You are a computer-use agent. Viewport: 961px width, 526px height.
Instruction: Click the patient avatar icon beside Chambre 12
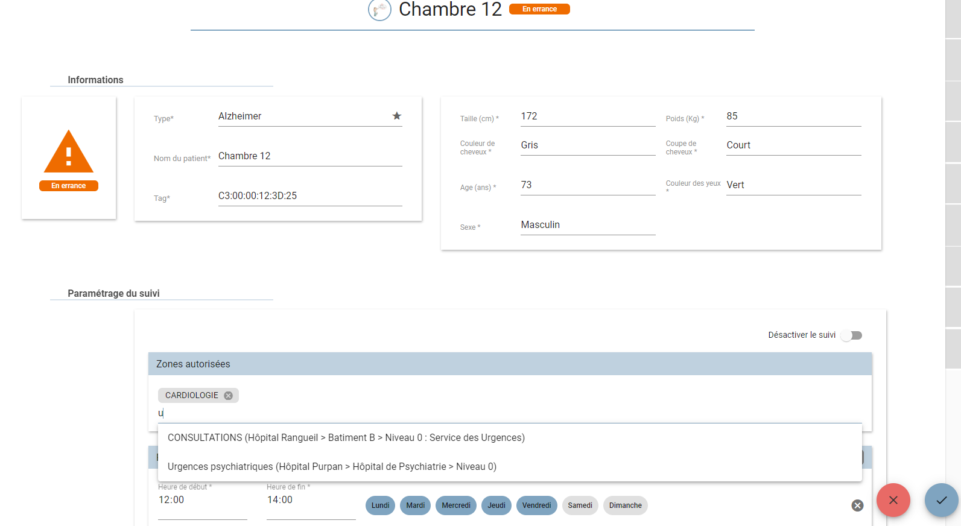pos(380,10)
